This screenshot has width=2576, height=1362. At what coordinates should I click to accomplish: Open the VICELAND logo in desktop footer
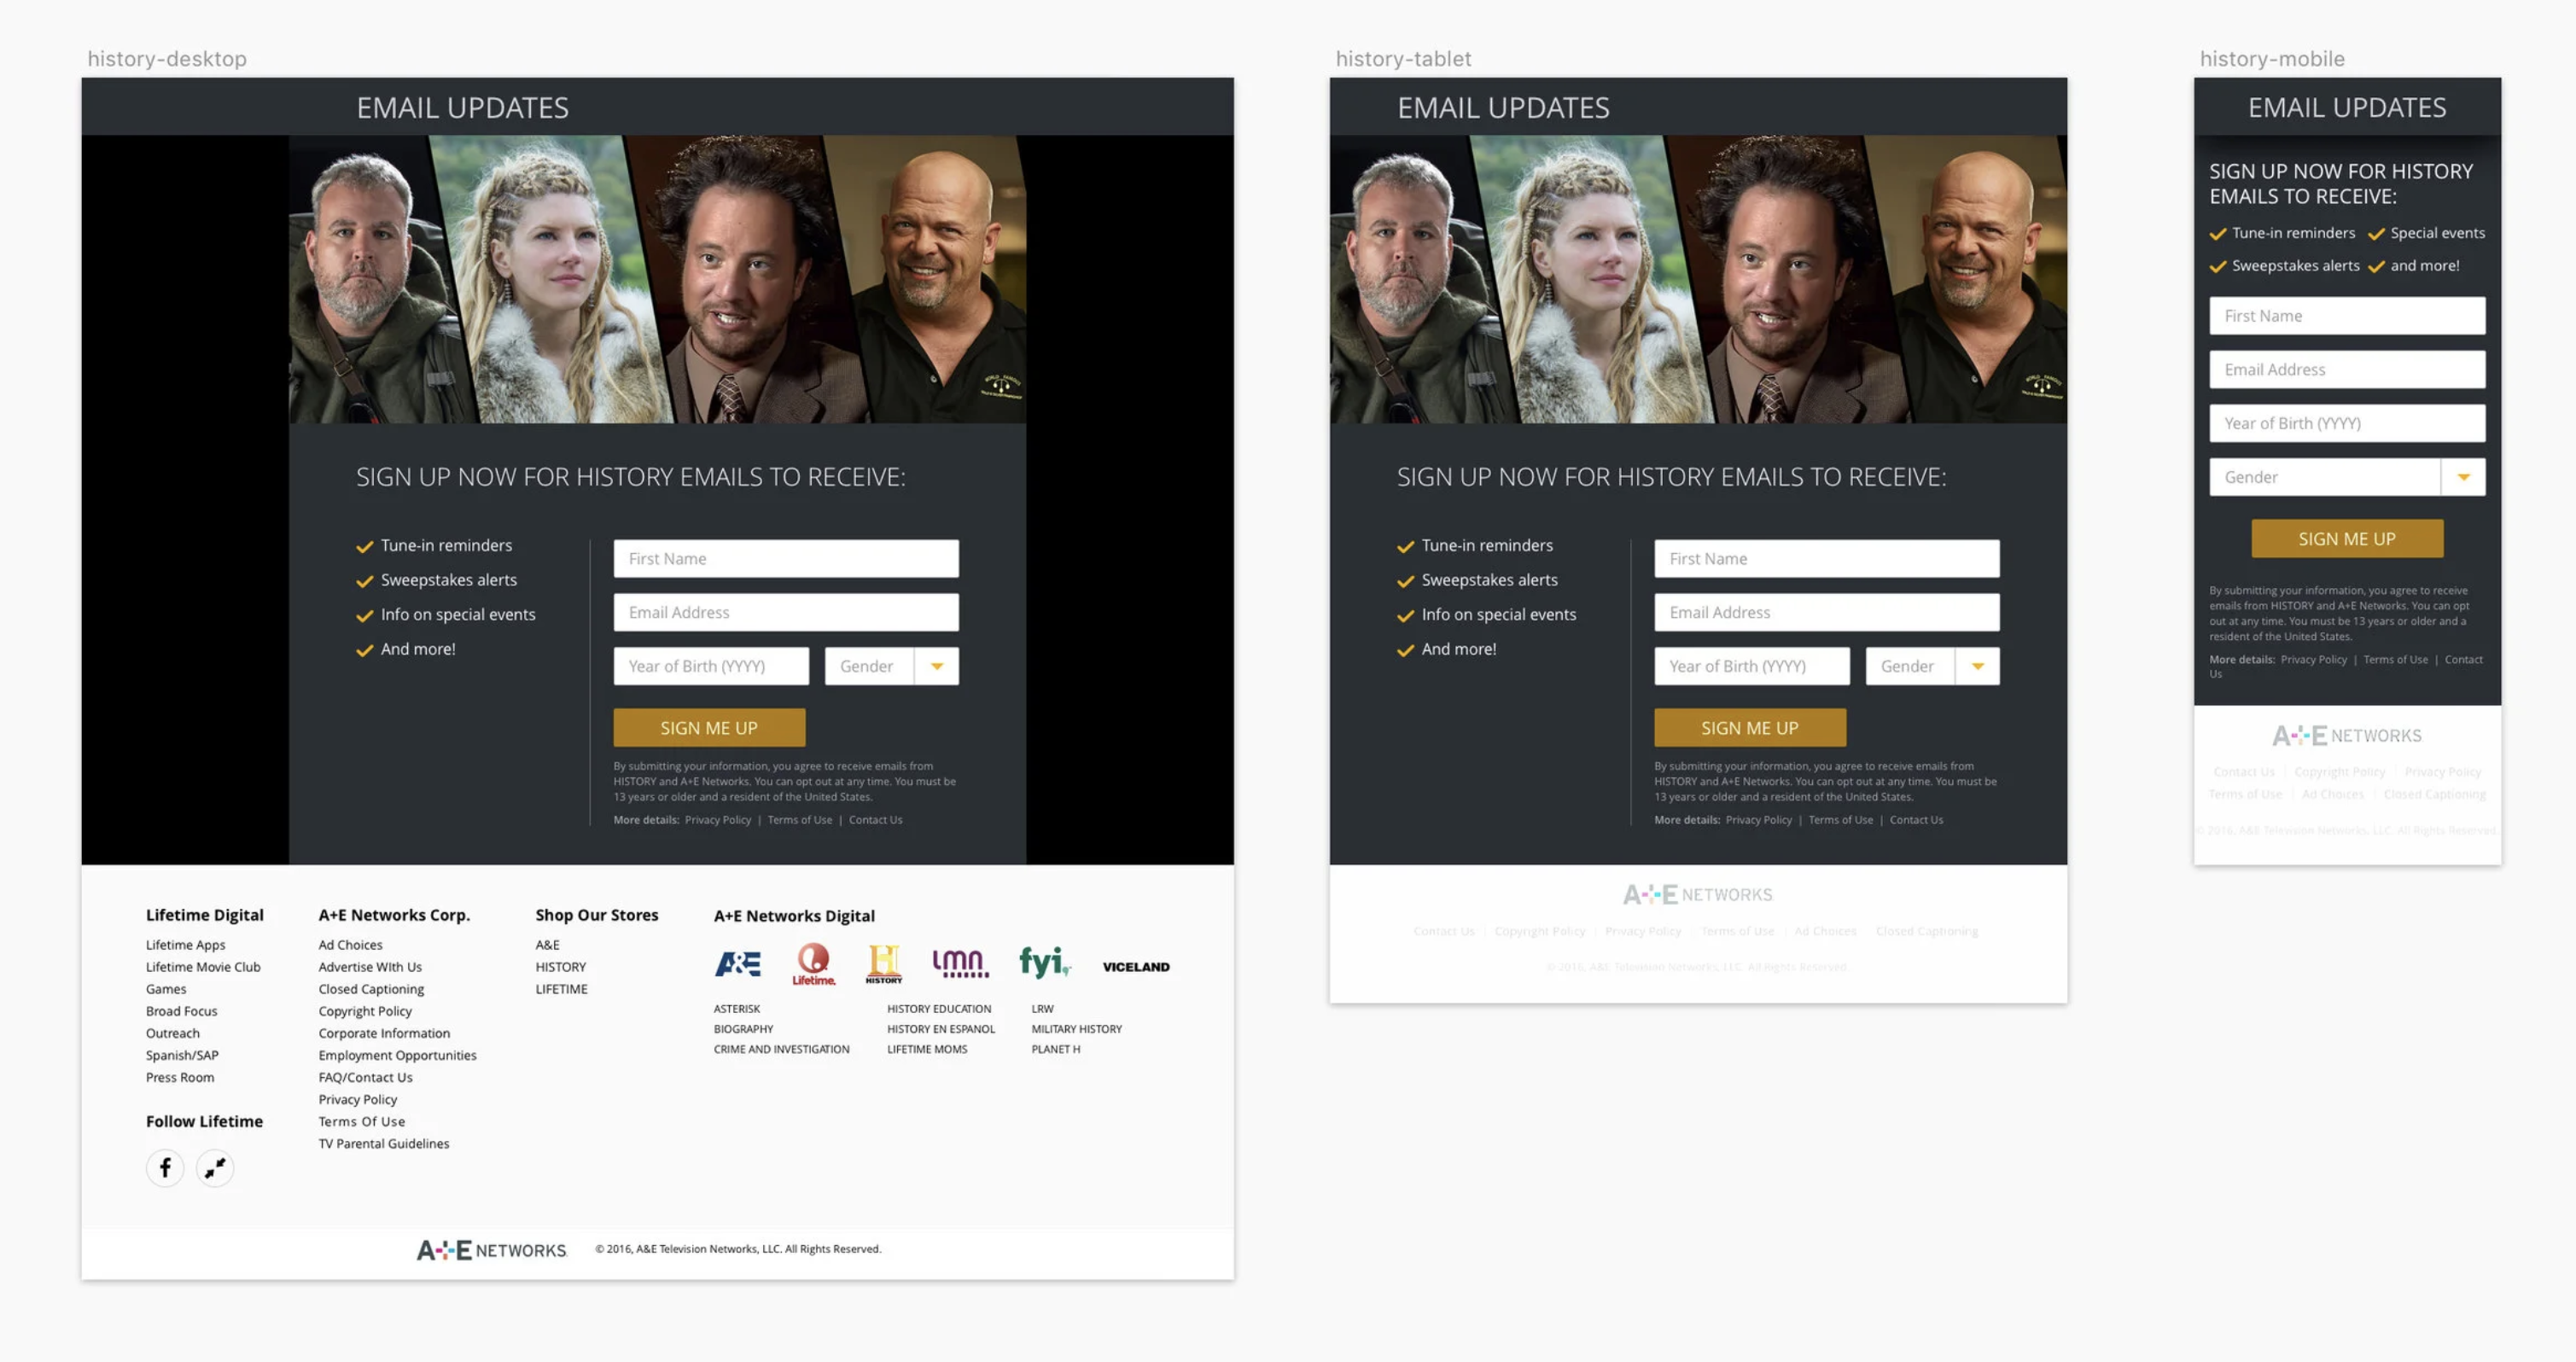tap(1136, 967)
